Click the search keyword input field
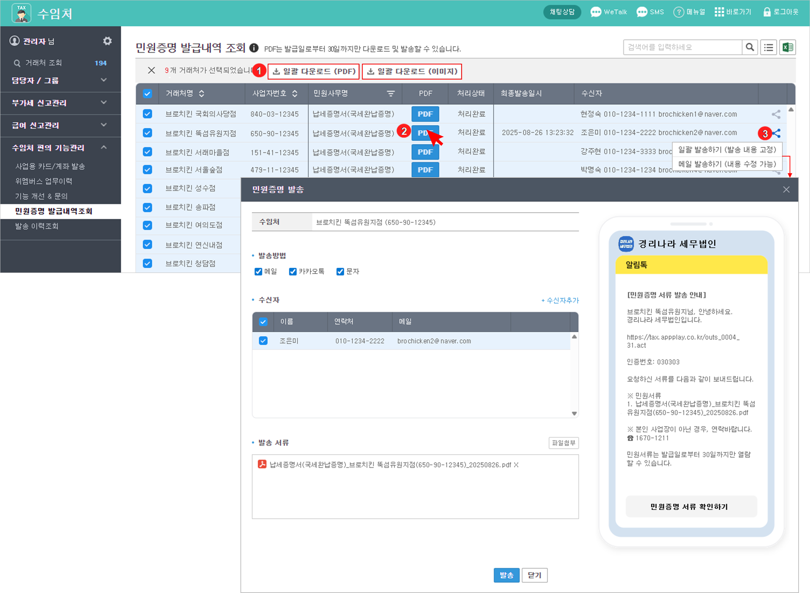810x593 pixels. tap(682, 48)
